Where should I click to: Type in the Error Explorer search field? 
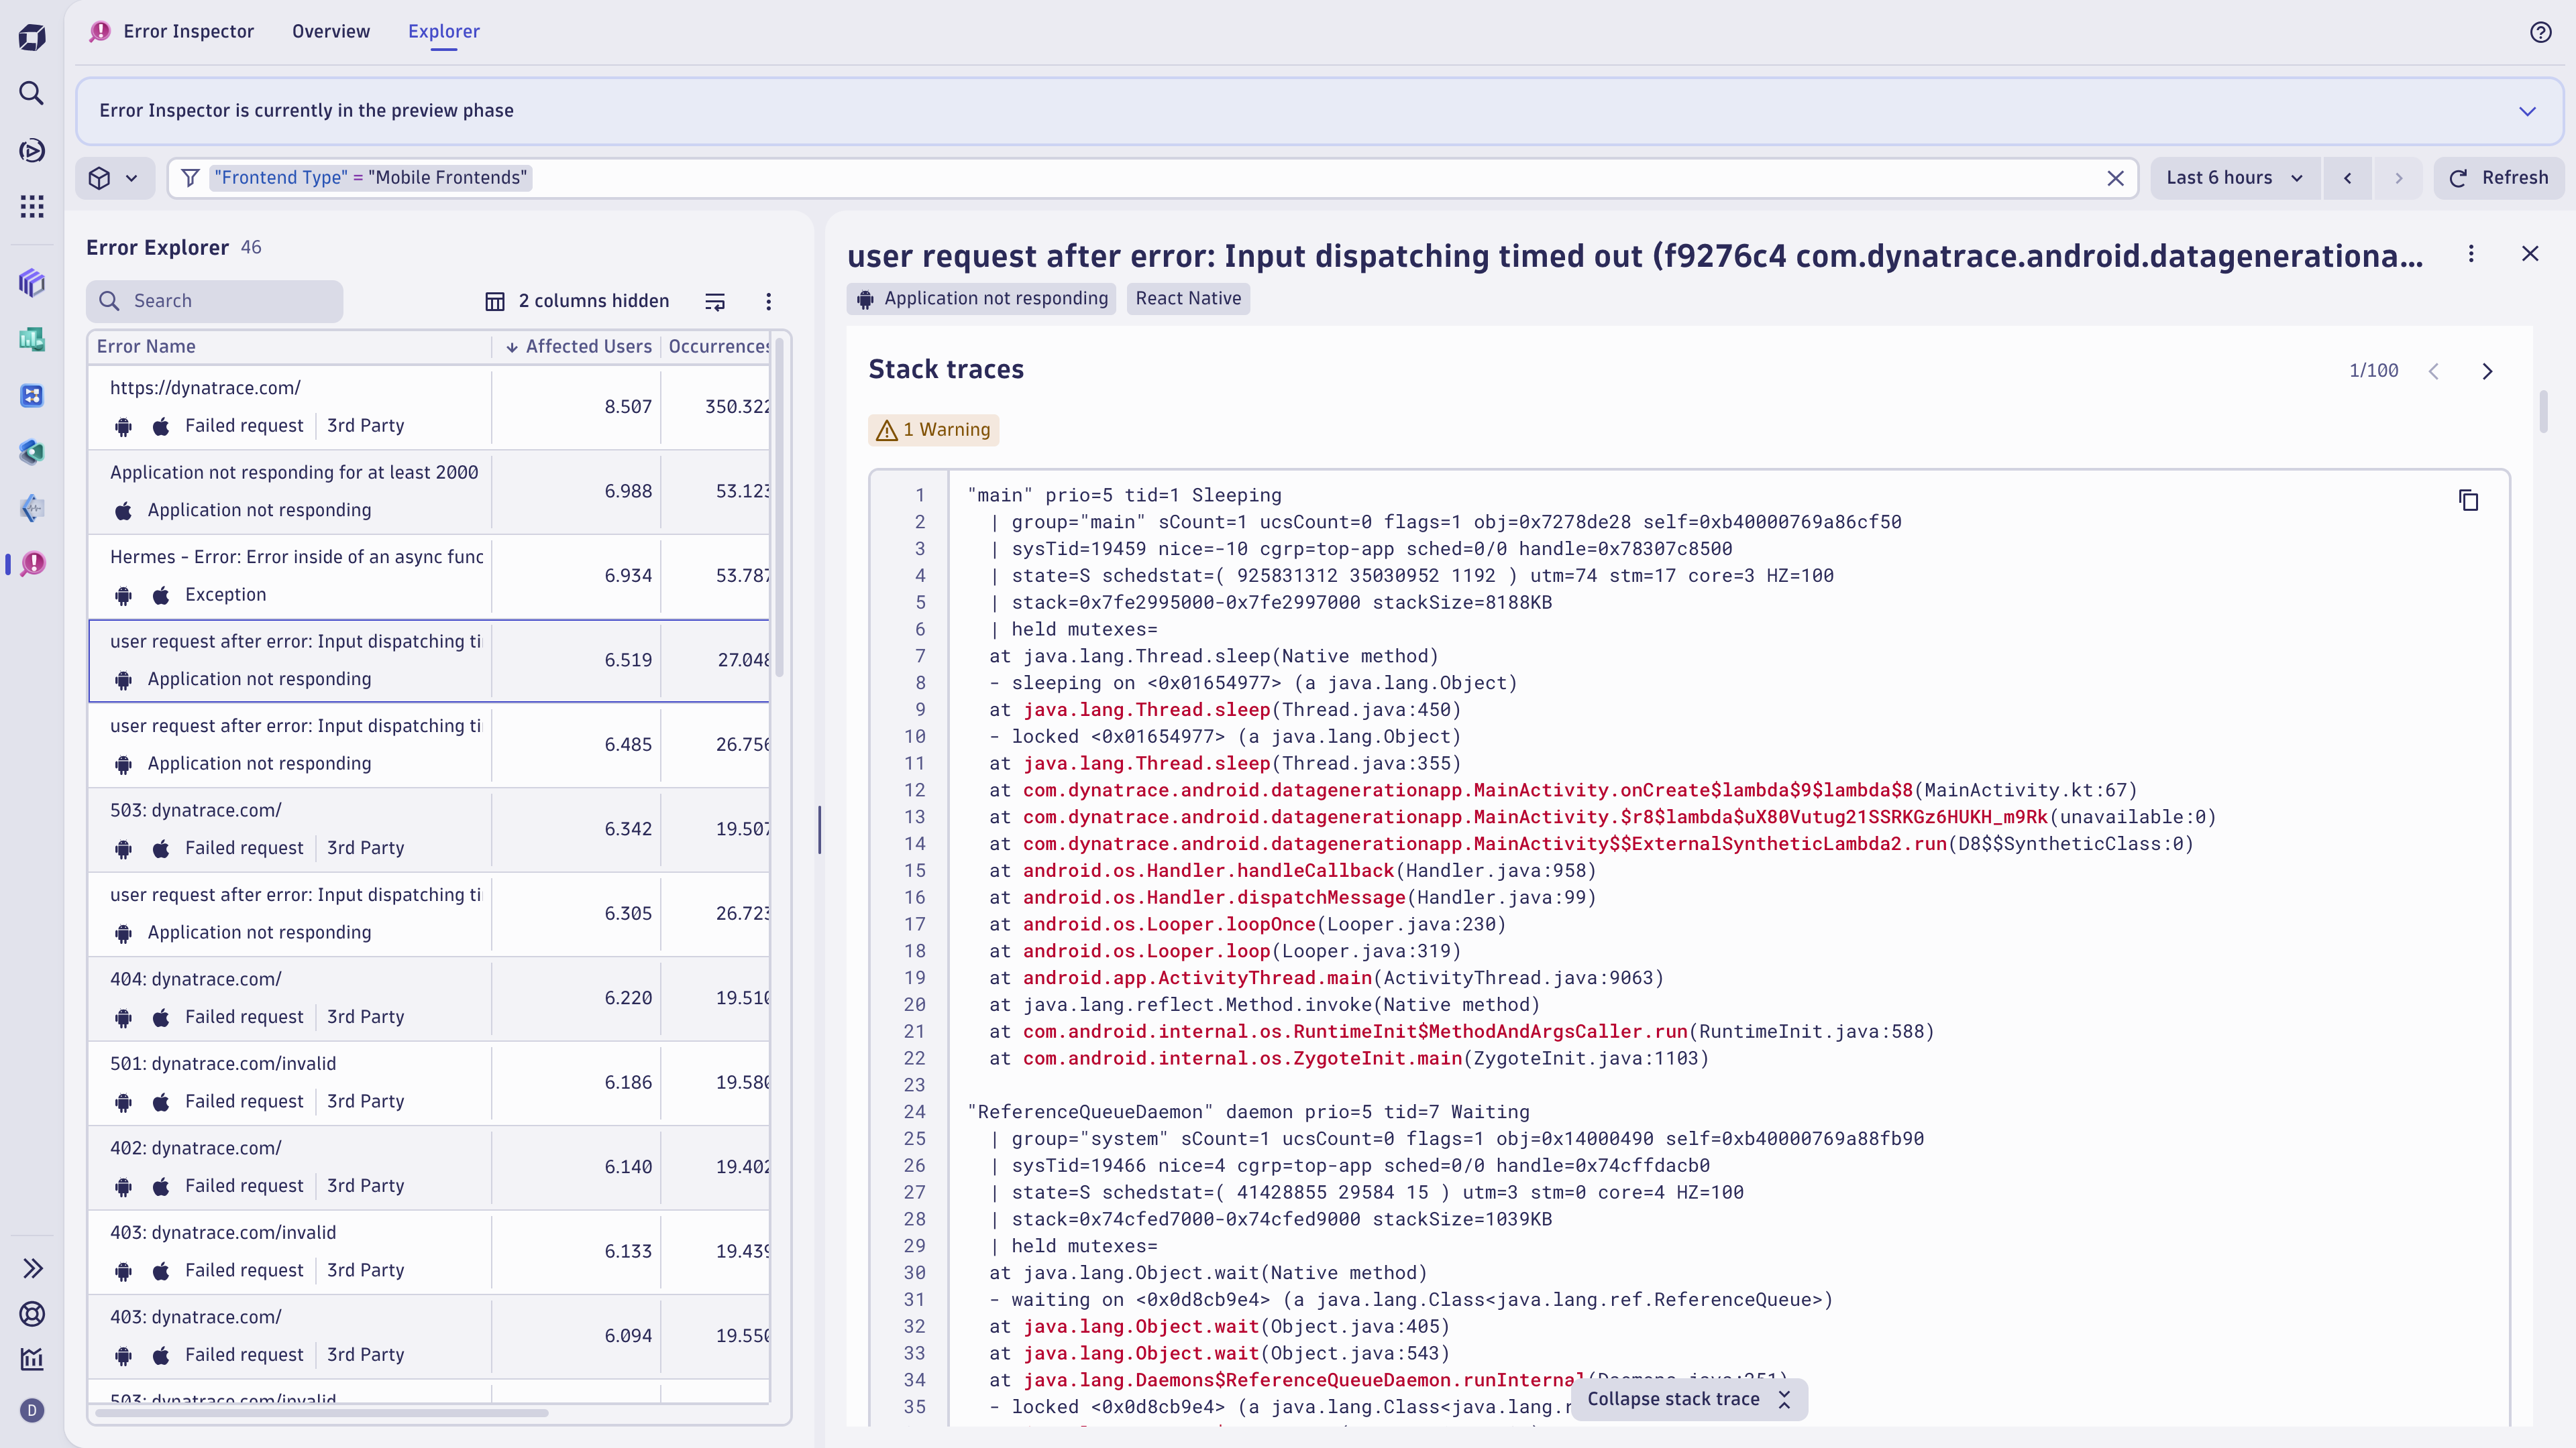click(x=214, y=301)
